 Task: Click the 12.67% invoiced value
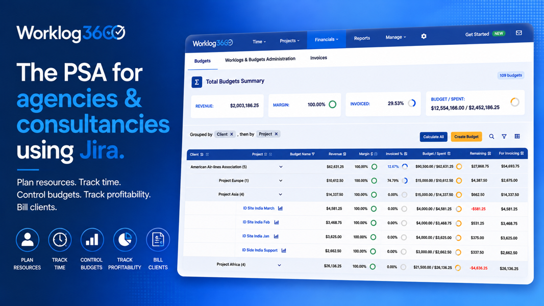[393, 167]
